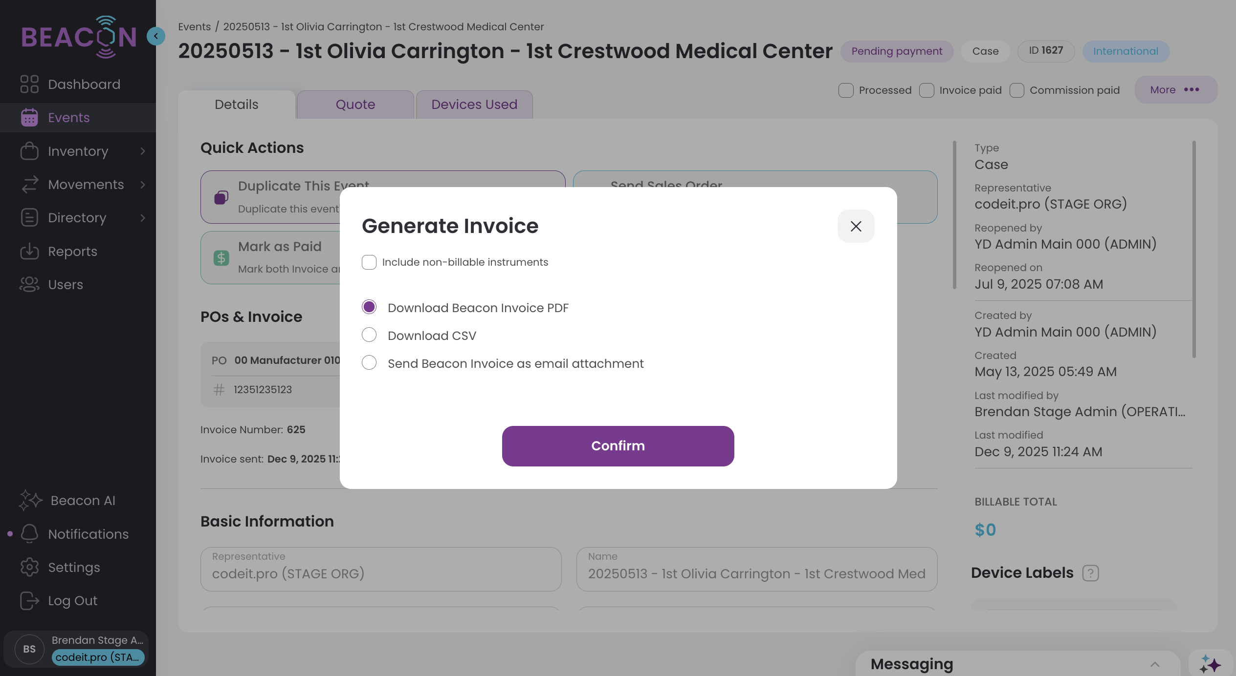
Task: Choose Send Beacon Invoice as email attachment
Action: [x=369, y=363]
